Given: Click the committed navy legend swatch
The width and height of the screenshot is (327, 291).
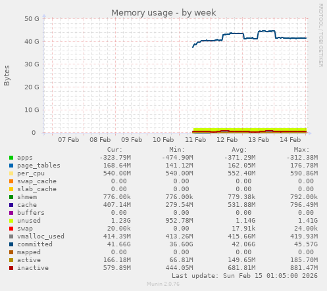Looking at the screenshot, I should pos(11,244).
